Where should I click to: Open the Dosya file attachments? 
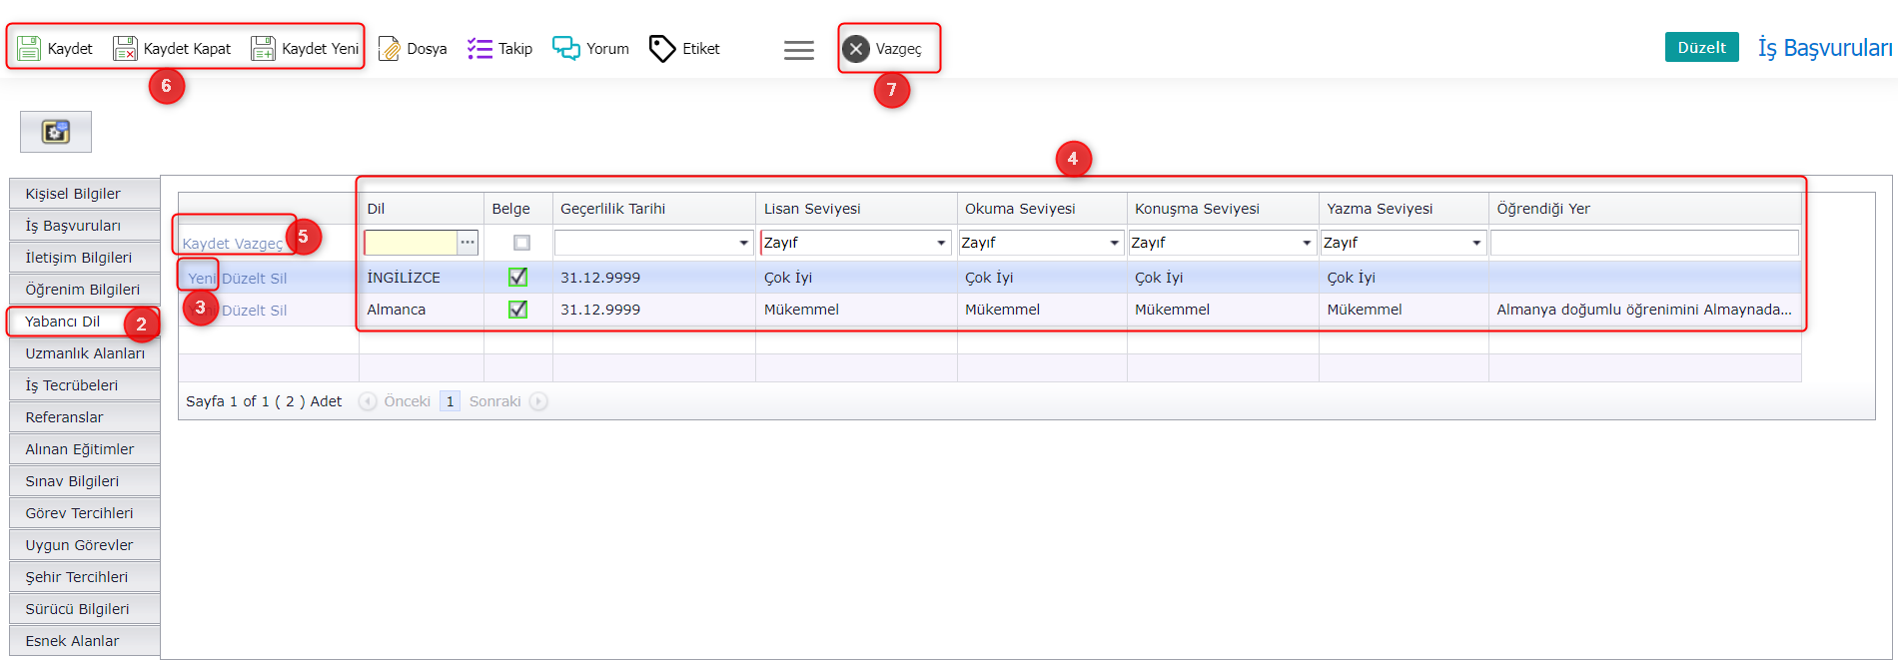[412, 48]
